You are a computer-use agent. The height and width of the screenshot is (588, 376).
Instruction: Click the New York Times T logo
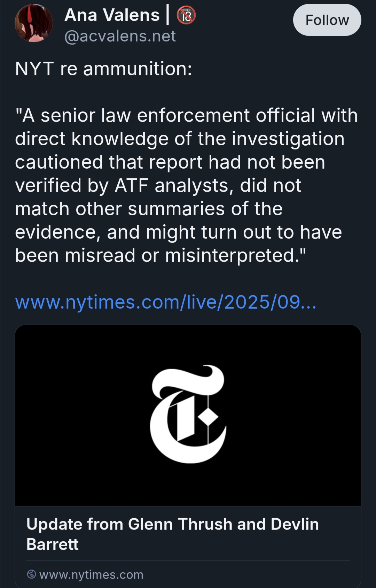click(x=188, y=415)
